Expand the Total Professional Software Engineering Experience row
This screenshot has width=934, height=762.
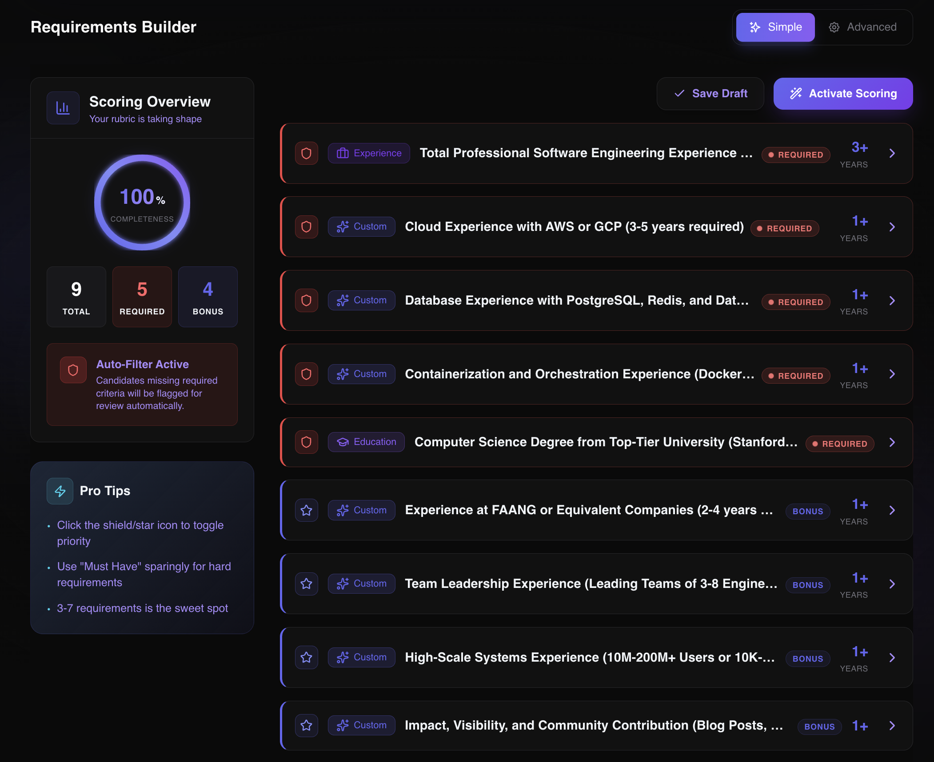tap(893, 153)
